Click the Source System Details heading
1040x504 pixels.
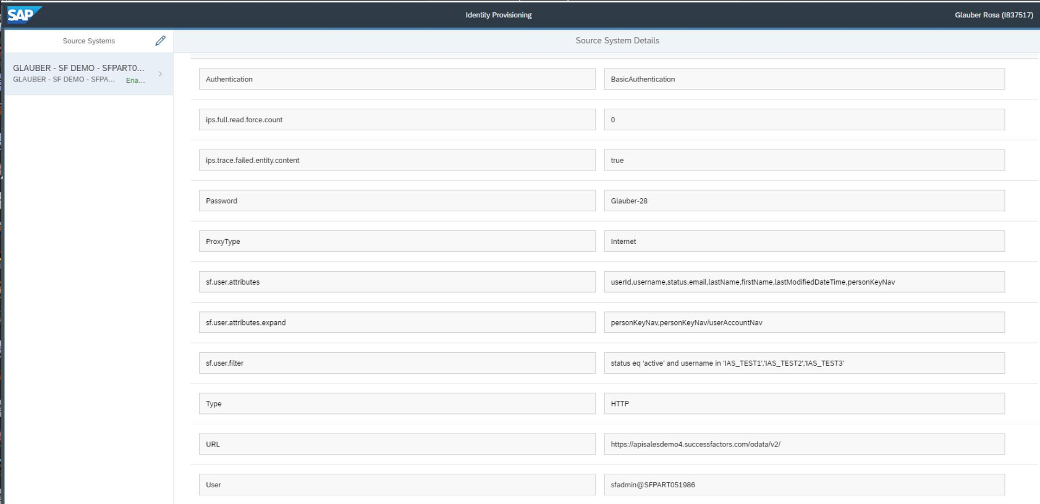coord(617,41)
